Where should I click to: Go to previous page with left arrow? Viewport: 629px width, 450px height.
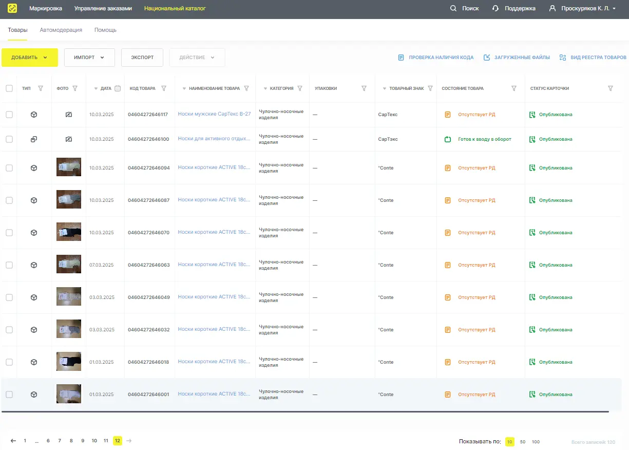point(13,441)
